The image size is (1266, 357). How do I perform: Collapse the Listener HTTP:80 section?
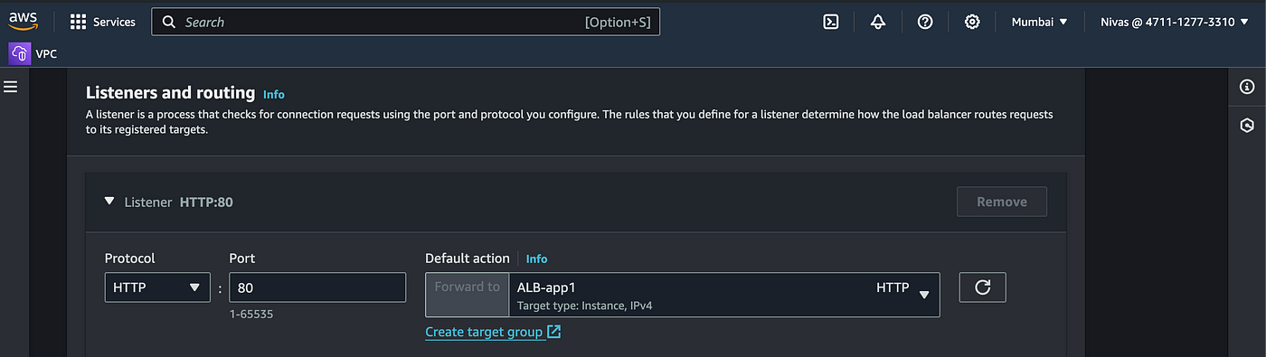click(x=109, y=202)
